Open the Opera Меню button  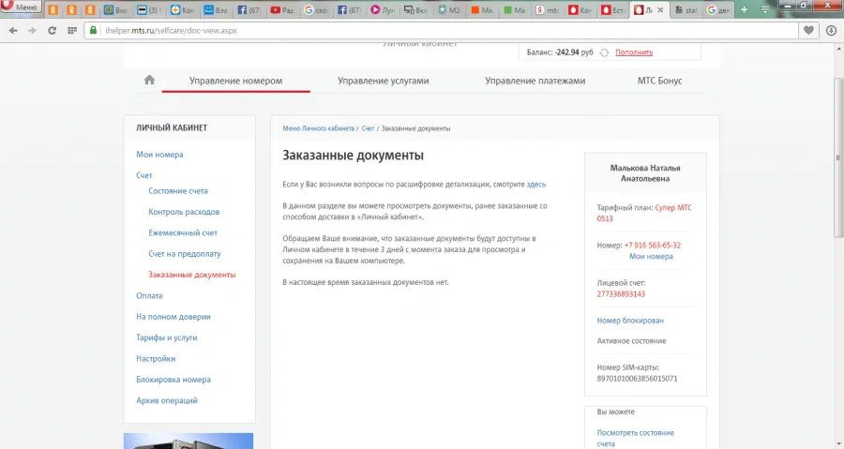pyautogui.click(x=21, y=7)
